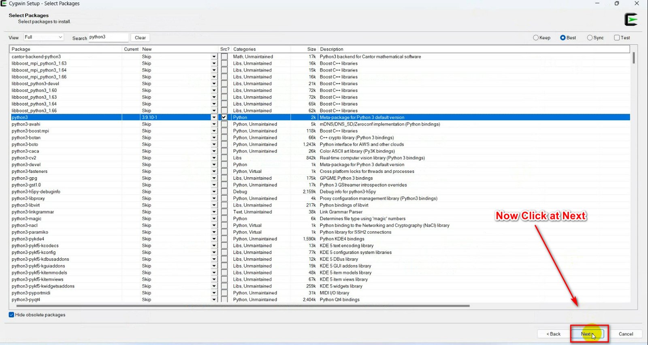Click the Current column header
648x345 pixels.
pyautogui.click(x=131, y=49)
